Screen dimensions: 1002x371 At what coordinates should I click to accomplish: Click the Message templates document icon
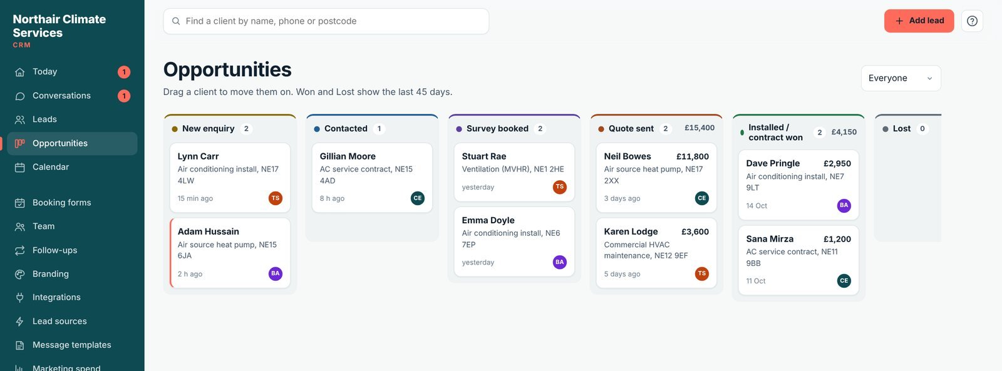[x=20, y=345]
